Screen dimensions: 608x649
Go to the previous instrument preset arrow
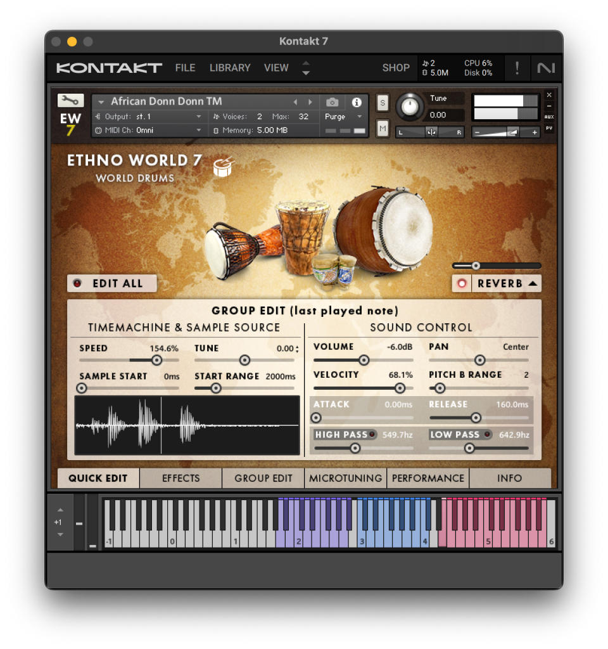click(295, 102)
